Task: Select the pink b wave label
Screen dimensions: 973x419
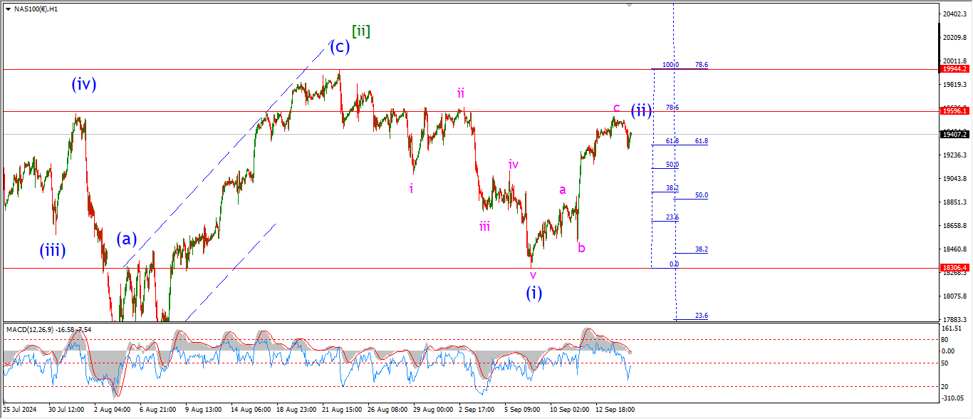Action: (x=581, y=248)
